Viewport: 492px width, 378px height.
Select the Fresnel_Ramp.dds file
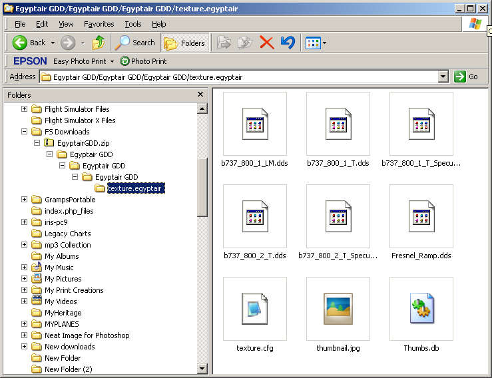(x=421, y=216)
